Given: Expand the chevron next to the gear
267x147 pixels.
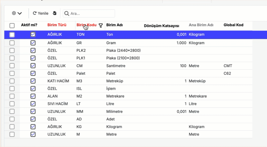Looking at the screenshot, I should click(20, 13).
